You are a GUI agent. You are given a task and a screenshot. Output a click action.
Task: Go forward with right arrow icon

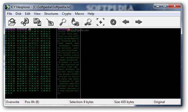[138, 22]
